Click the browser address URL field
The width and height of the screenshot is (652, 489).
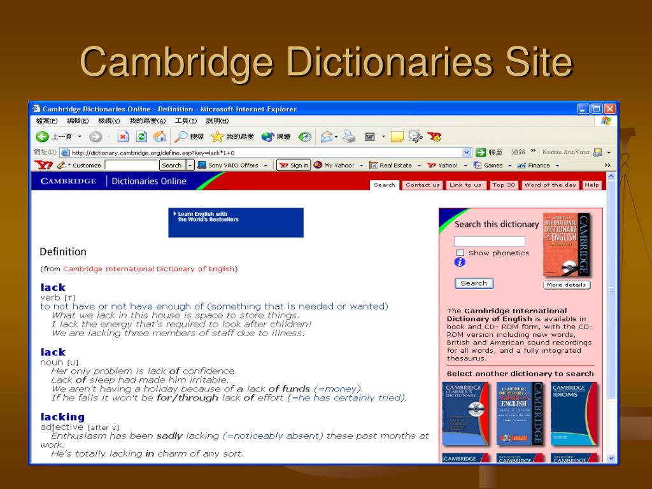[266, 153]
